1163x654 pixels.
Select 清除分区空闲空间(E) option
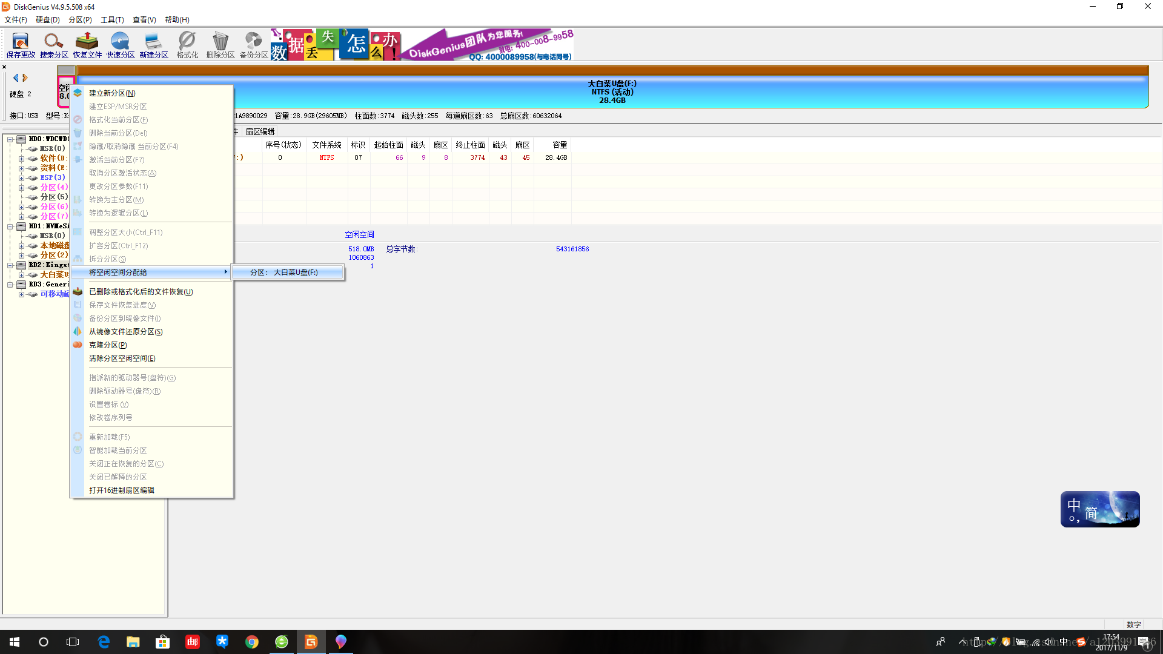pyautogui.click(x=122, y=358)
